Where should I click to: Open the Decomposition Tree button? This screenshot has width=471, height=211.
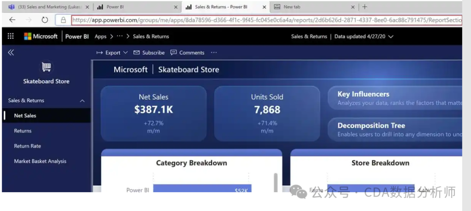click(395, 129)
